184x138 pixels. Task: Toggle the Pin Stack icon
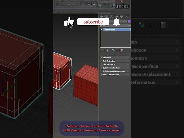102,50
